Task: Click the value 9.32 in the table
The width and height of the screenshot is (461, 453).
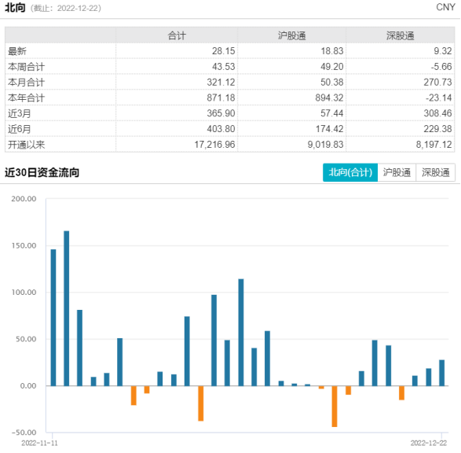Action: tap(443, 51)
